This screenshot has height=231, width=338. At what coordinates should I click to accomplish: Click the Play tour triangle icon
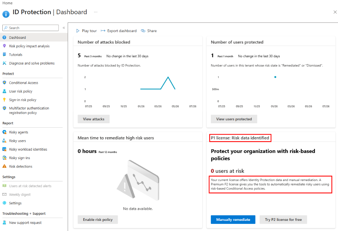(78, 31)
